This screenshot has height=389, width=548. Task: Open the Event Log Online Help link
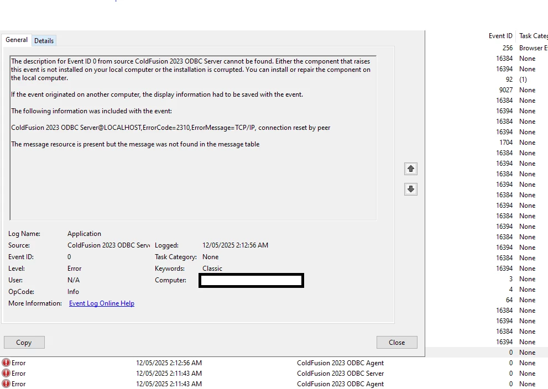tap(102, 303)
